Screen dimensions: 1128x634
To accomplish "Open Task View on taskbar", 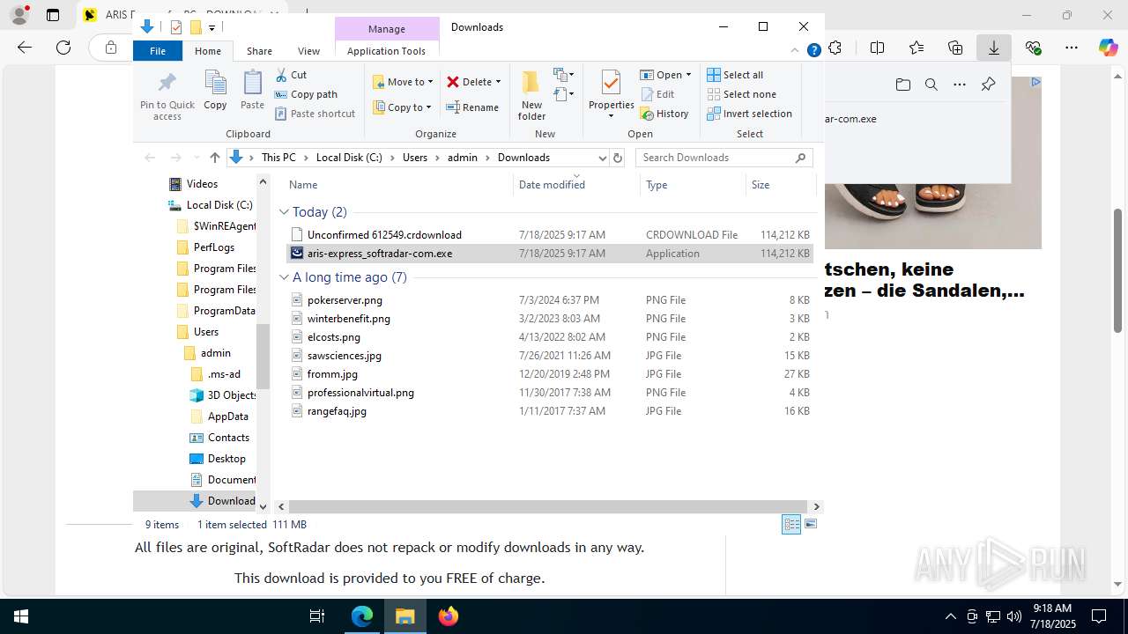I will 317,616.
